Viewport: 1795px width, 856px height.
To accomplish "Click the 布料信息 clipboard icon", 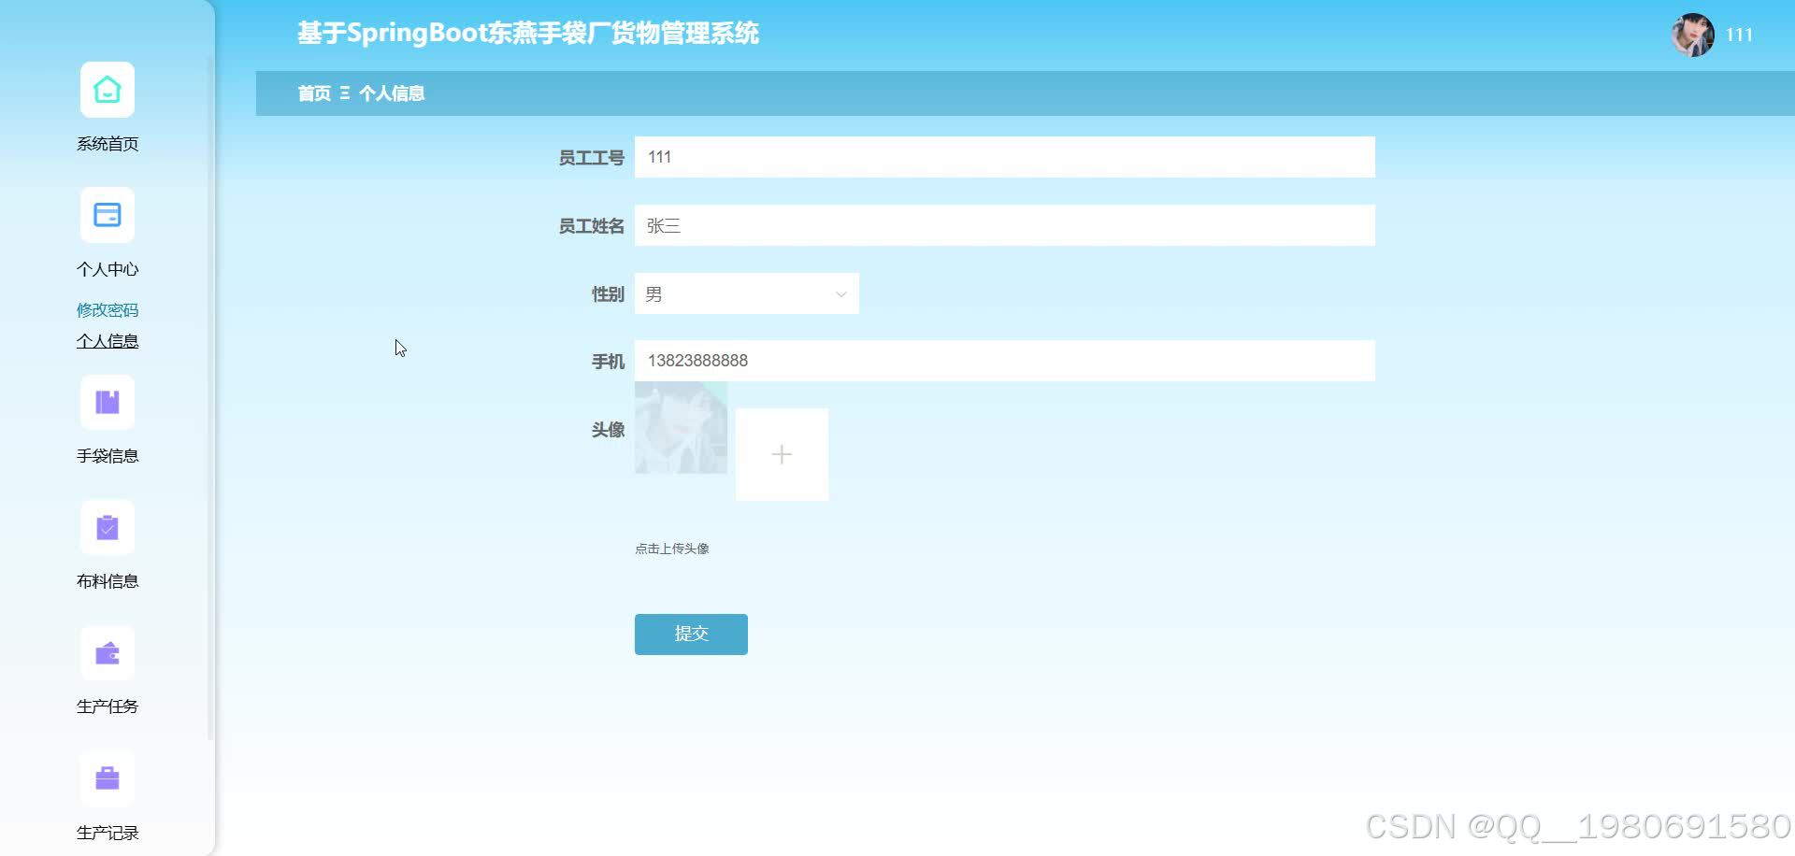I will coord(107,527).
